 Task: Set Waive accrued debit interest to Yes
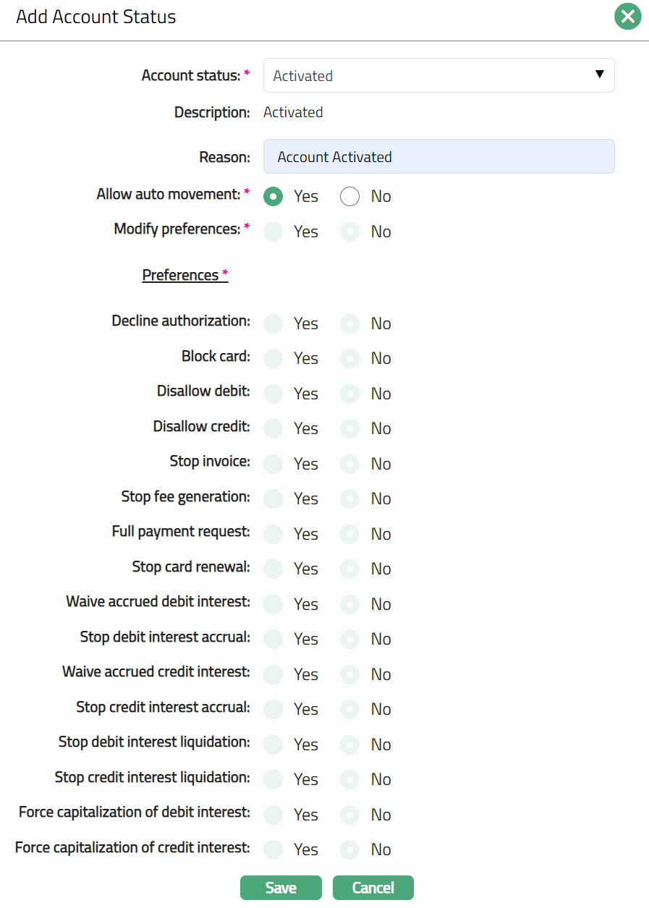tap(273, 604)
